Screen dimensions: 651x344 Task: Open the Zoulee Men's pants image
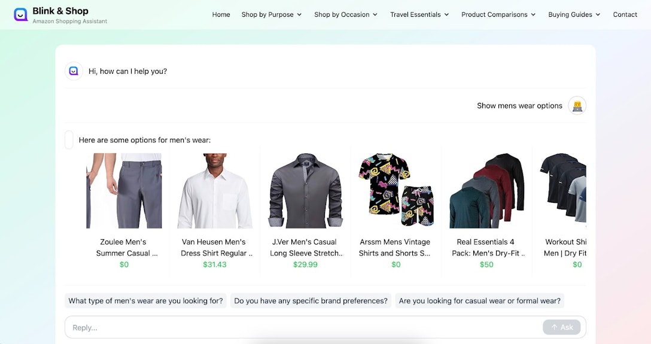click(124, 190)
